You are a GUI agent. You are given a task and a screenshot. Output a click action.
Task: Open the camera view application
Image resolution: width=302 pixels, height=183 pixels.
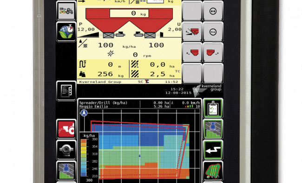pyautogui.click(x=66, y=150)
